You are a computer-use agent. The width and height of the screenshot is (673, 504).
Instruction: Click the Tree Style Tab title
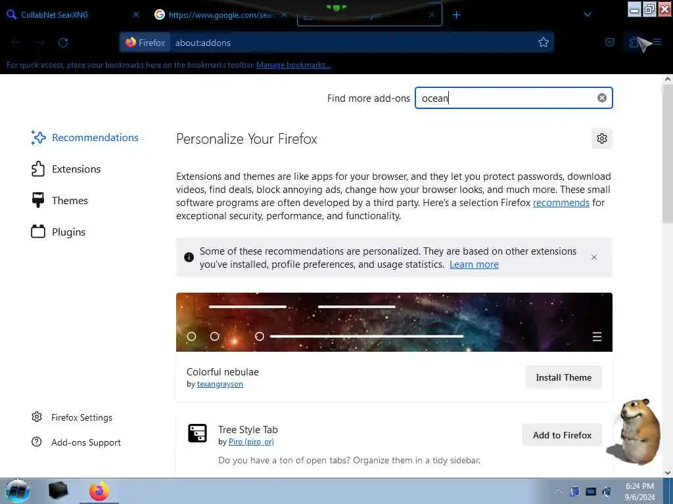tap(248, 429)
